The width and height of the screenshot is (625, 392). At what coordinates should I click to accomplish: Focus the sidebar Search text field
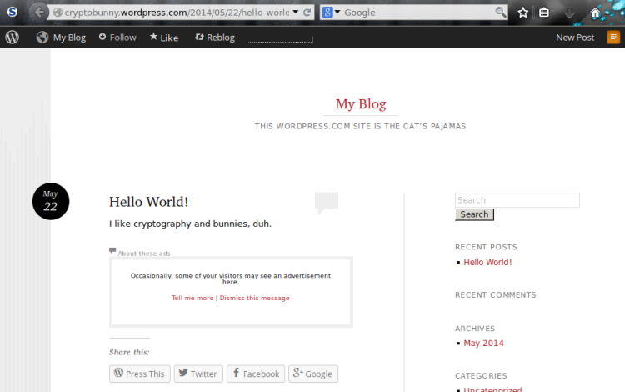(517, 200)
